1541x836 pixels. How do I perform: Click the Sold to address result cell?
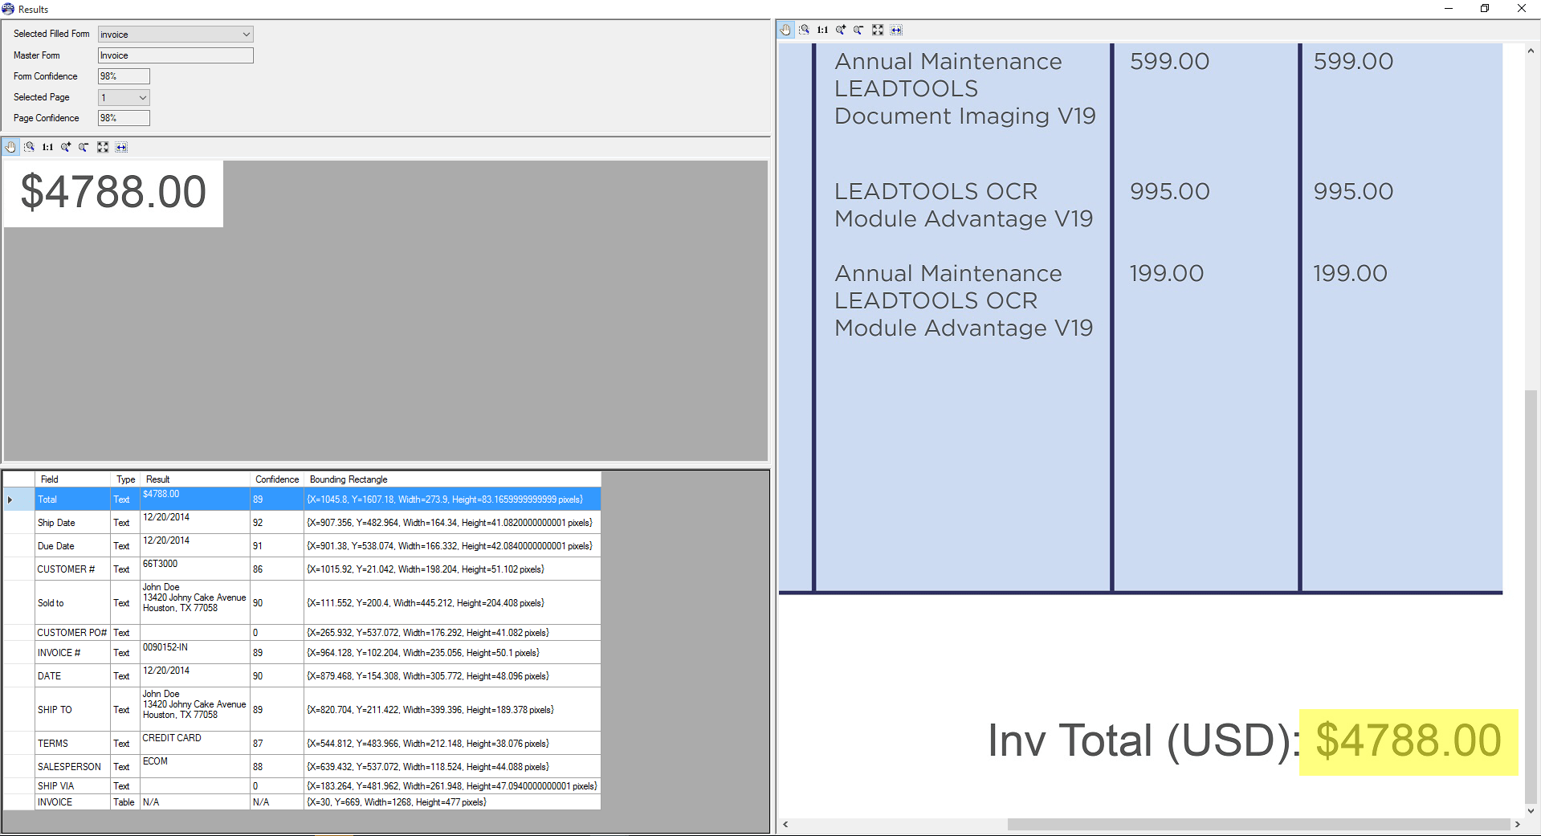(195, 603)
